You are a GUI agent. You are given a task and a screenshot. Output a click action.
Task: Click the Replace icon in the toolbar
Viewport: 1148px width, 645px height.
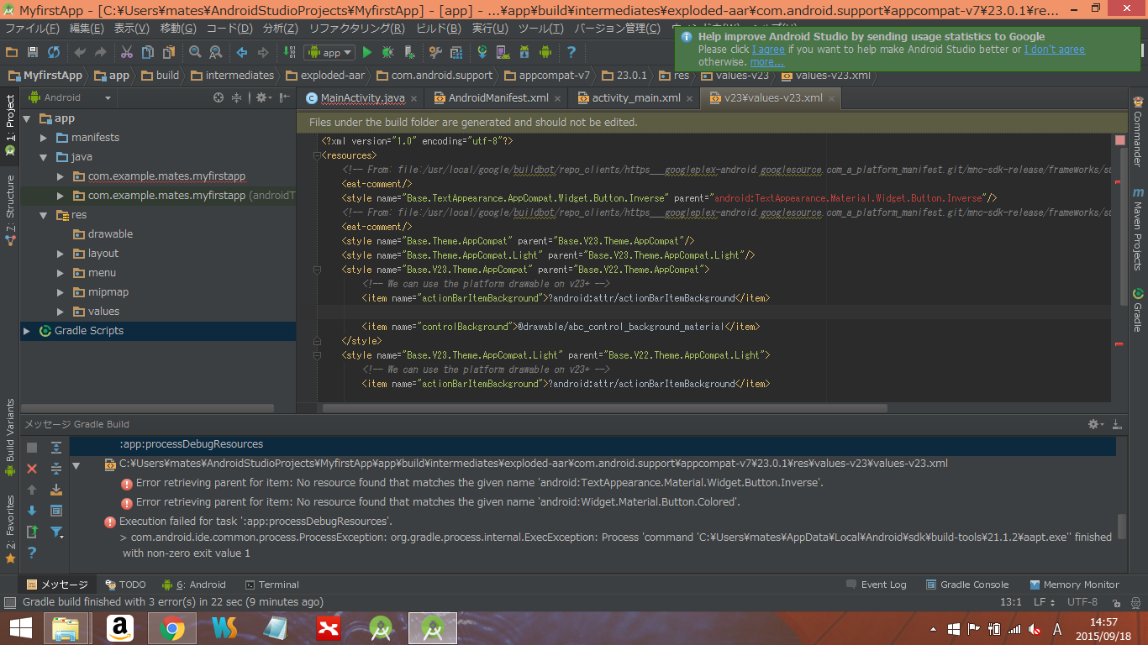216,52
